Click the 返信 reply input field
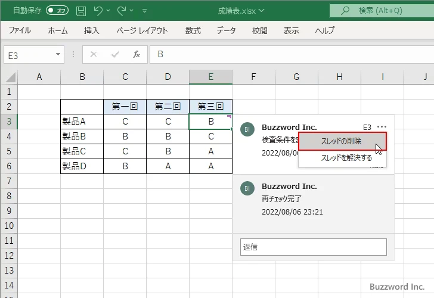The image size is (434, 298). coord(313,247)
